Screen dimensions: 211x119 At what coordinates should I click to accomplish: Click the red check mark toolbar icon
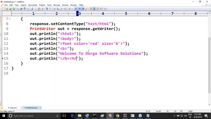coord(86,9)
